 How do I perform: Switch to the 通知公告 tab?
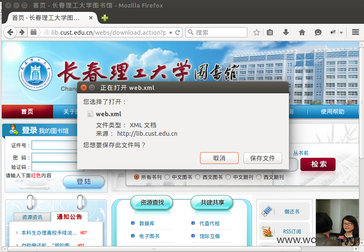(70, 216)
